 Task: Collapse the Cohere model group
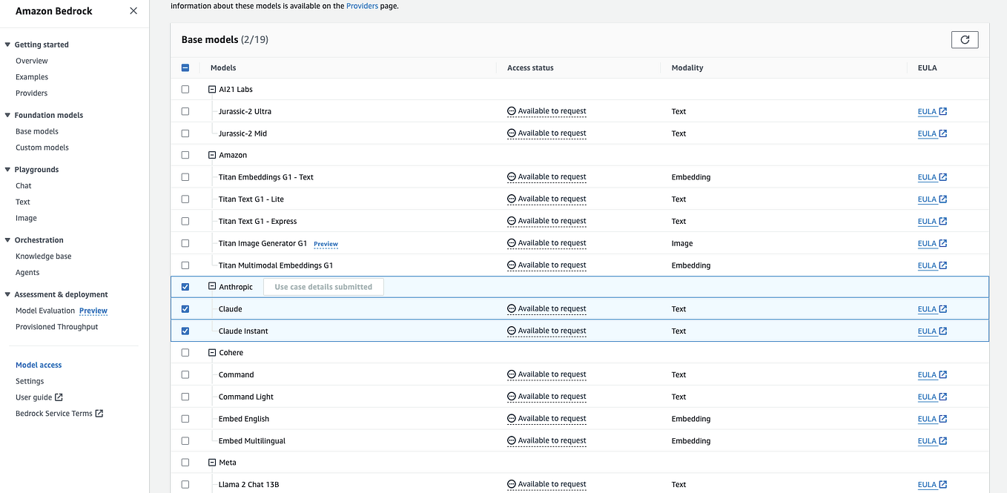pos(211,352)
